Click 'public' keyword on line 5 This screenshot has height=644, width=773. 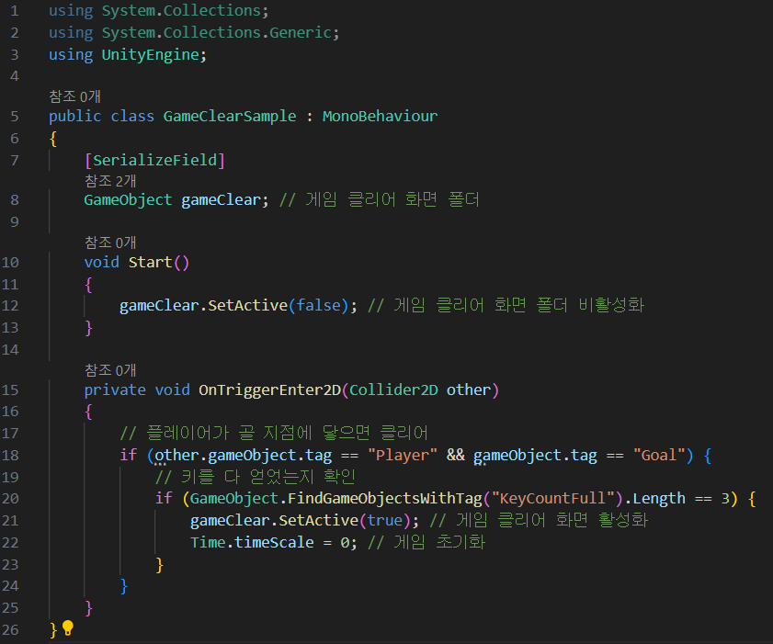[75, 117]
